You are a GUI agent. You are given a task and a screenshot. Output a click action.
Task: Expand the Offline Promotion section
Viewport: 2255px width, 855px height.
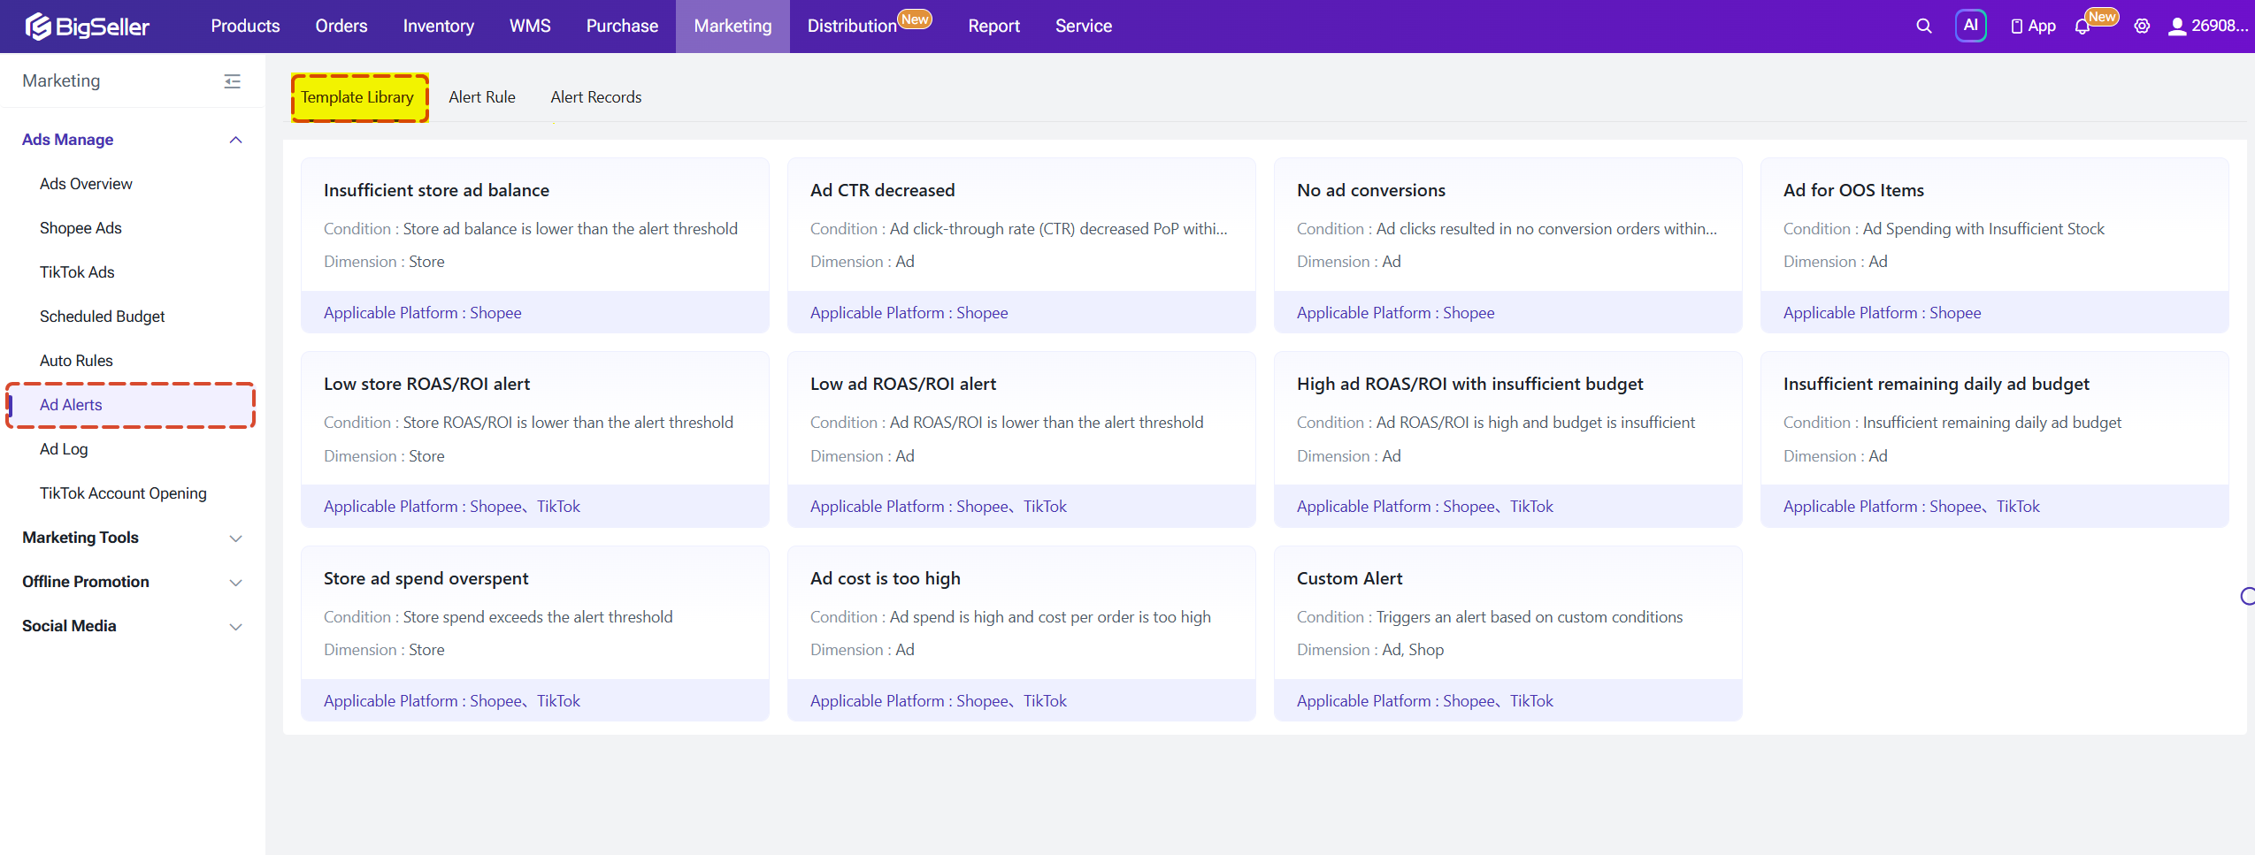[235, 583]
